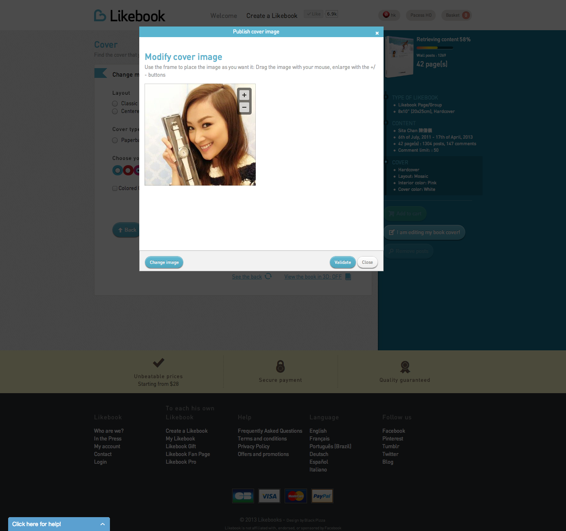Open the Facebook follow link
566x531 pixels.
394,431
